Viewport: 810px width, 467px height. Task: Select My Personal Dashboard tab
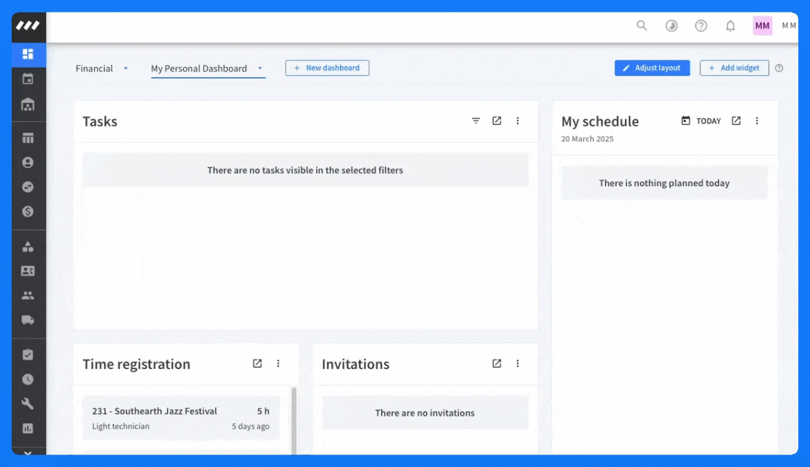[x=199, y=68]
